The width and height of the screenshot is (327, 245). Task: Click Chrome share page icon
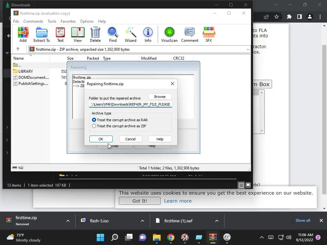[266, 17]
